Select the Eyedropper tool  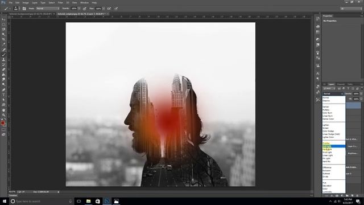3,44
